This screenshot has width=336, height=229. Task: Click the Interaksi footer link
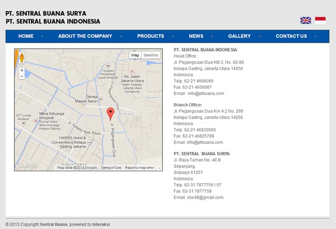[101, 224]
